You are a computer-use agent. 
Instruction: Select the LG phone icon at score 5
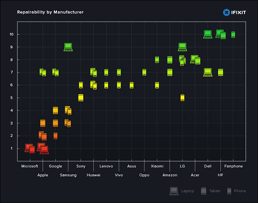tap(182, 98)
